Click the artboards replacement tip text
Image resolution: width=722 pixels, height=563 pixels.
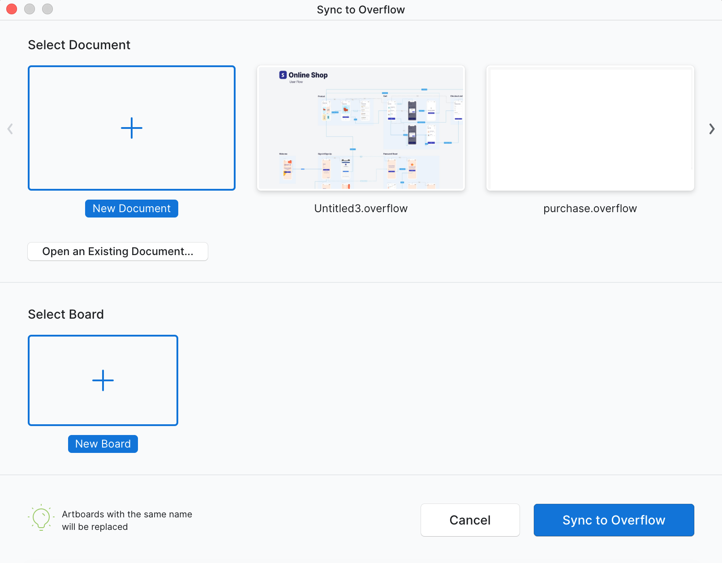pyautogui.click(x=127, y=520)
